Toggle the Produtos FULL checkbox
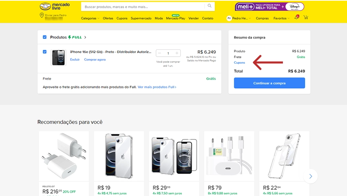This screenshot has height=196, width=347. (45, 37)
